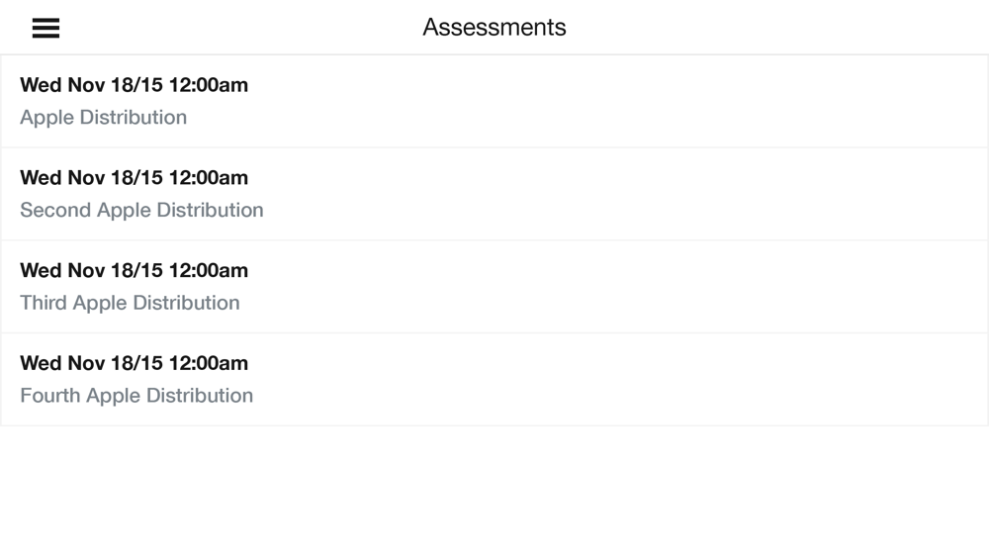Open the Fourth Apple Distribution assessment
Screen dimensions: 989x557
tap(494, 379)
